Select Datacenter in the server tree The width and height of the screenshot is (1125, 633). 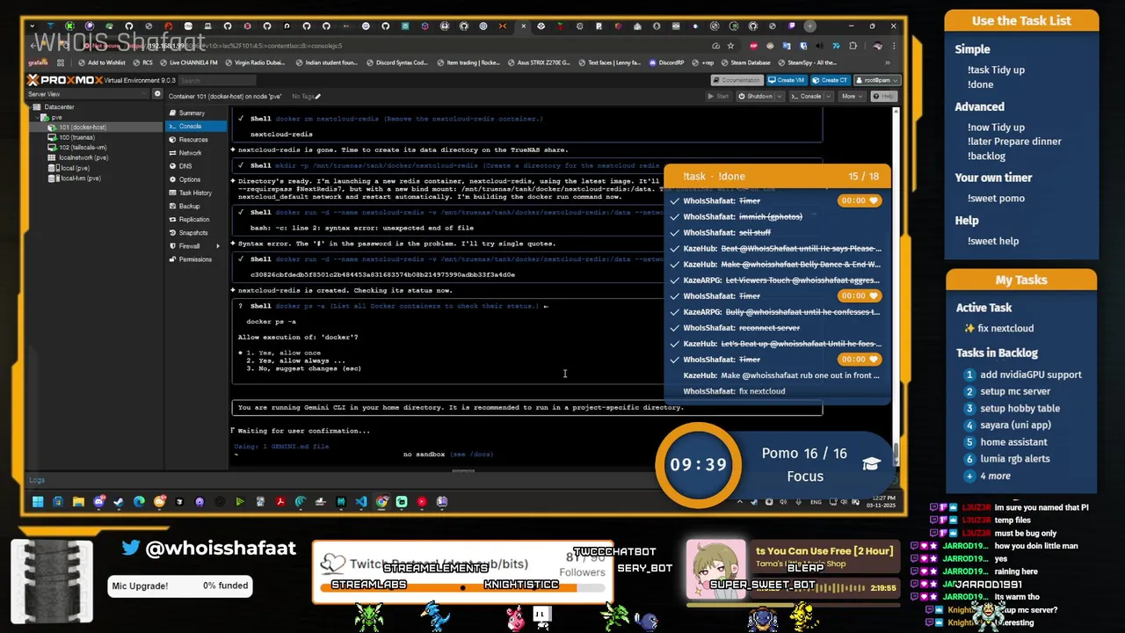tap(59, 107)
